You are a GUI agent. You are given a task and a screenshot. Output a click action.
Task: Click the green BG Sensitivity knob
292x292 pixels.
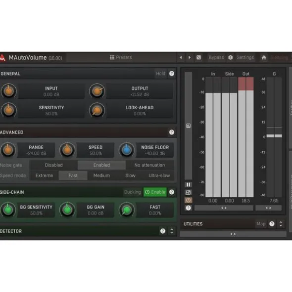coord(8,209)
